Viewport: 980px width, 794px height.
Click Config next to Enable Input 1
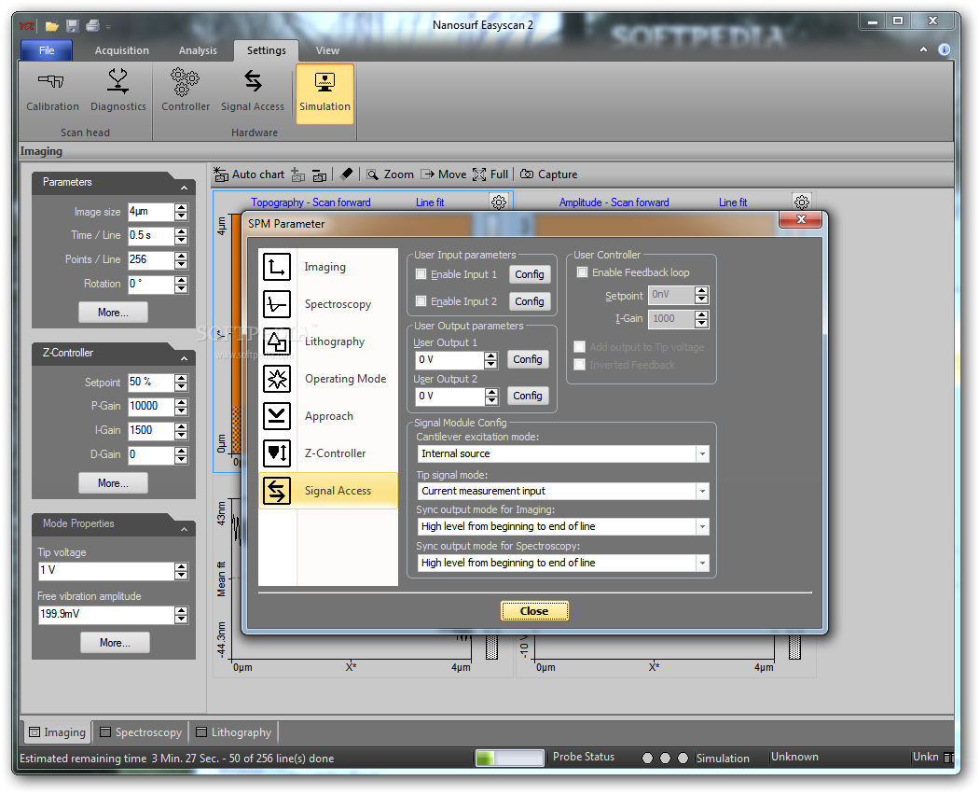pos(530,274)
